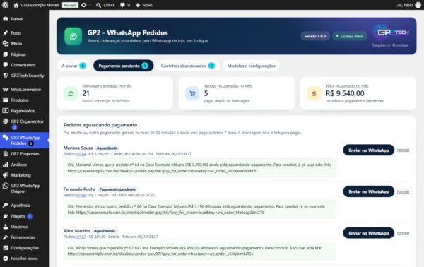Open the Modelos e configurações tab
The height and width of the screenshot is (267, 424).
pos(251,66)
